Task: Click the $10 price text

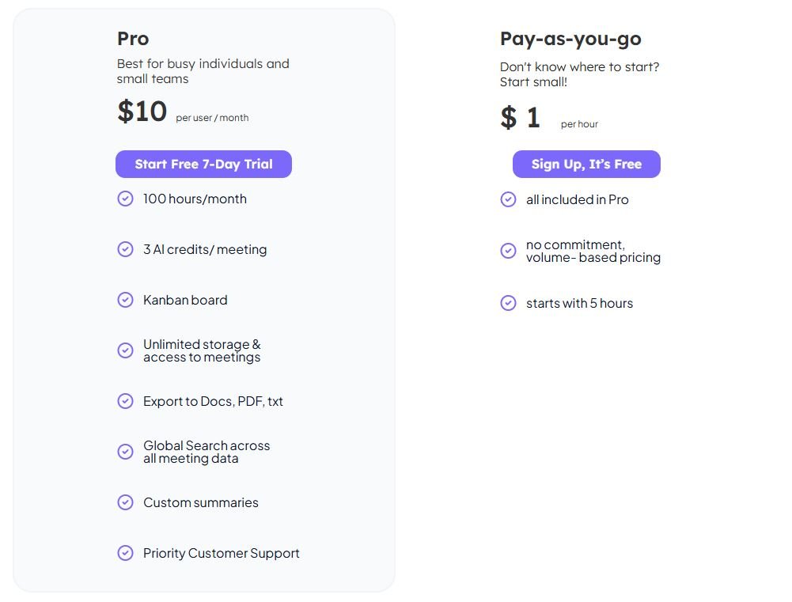Action: (142, 112)
